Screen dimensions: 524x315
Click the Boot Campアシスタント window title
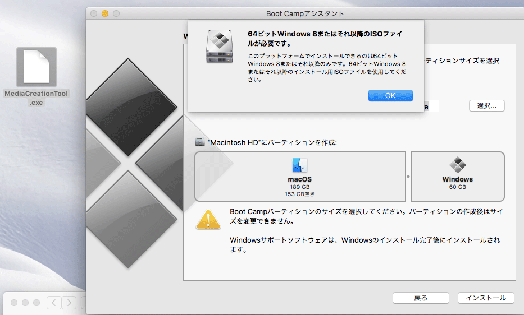(x=305, y=13)
